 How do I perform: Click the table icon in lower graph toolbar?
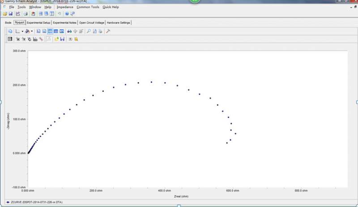point(10,39)
